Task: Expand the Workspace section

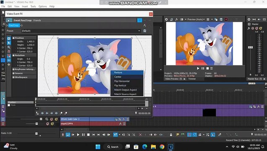Action: 13,77
